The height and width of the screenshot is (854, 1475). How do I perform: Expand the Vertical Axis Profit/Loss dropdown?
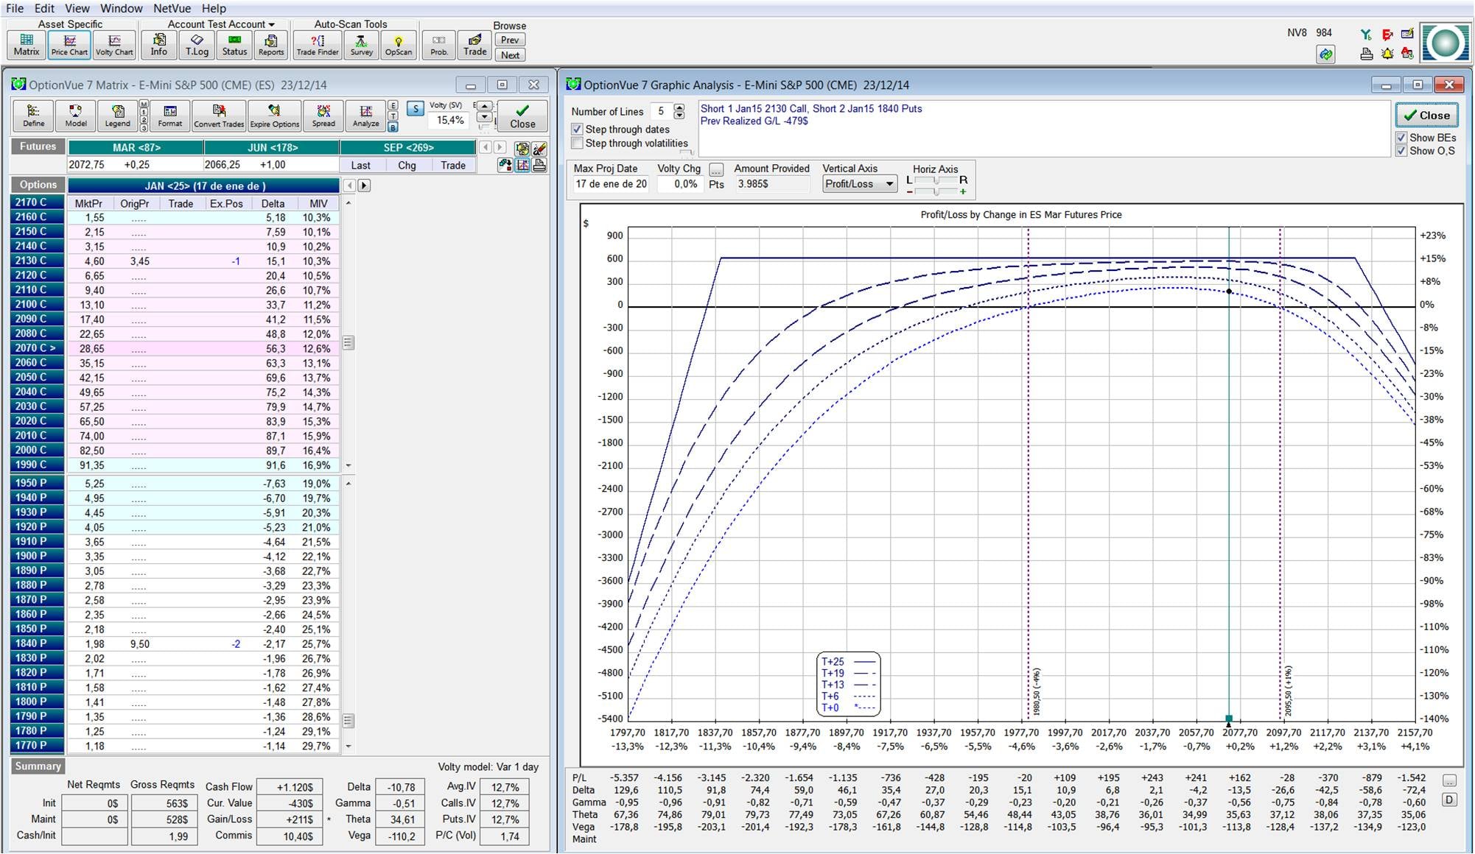pos(889,184)
